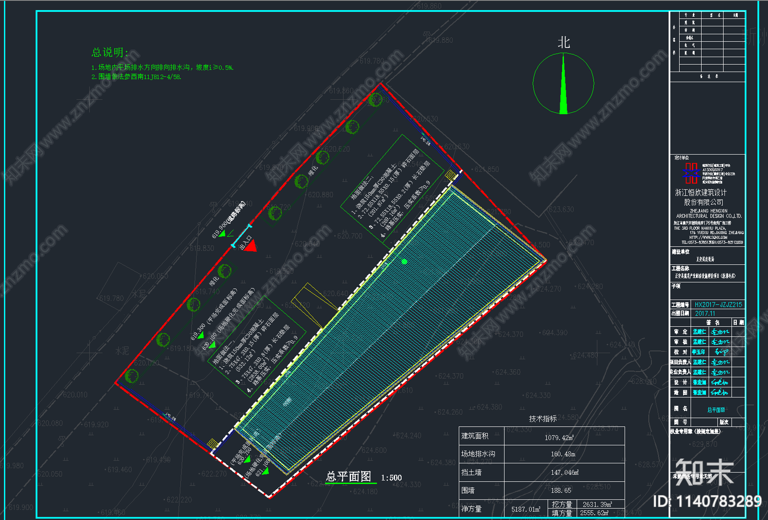This screenshot has width=768, height=520.
Task: Click the red triangle entrance marker
Action: click(x=250, y=246)
